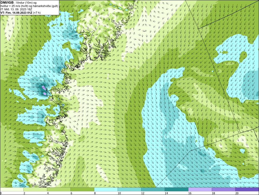Click the 14–16 m/s dark teal legend swatch

(177, 189)
